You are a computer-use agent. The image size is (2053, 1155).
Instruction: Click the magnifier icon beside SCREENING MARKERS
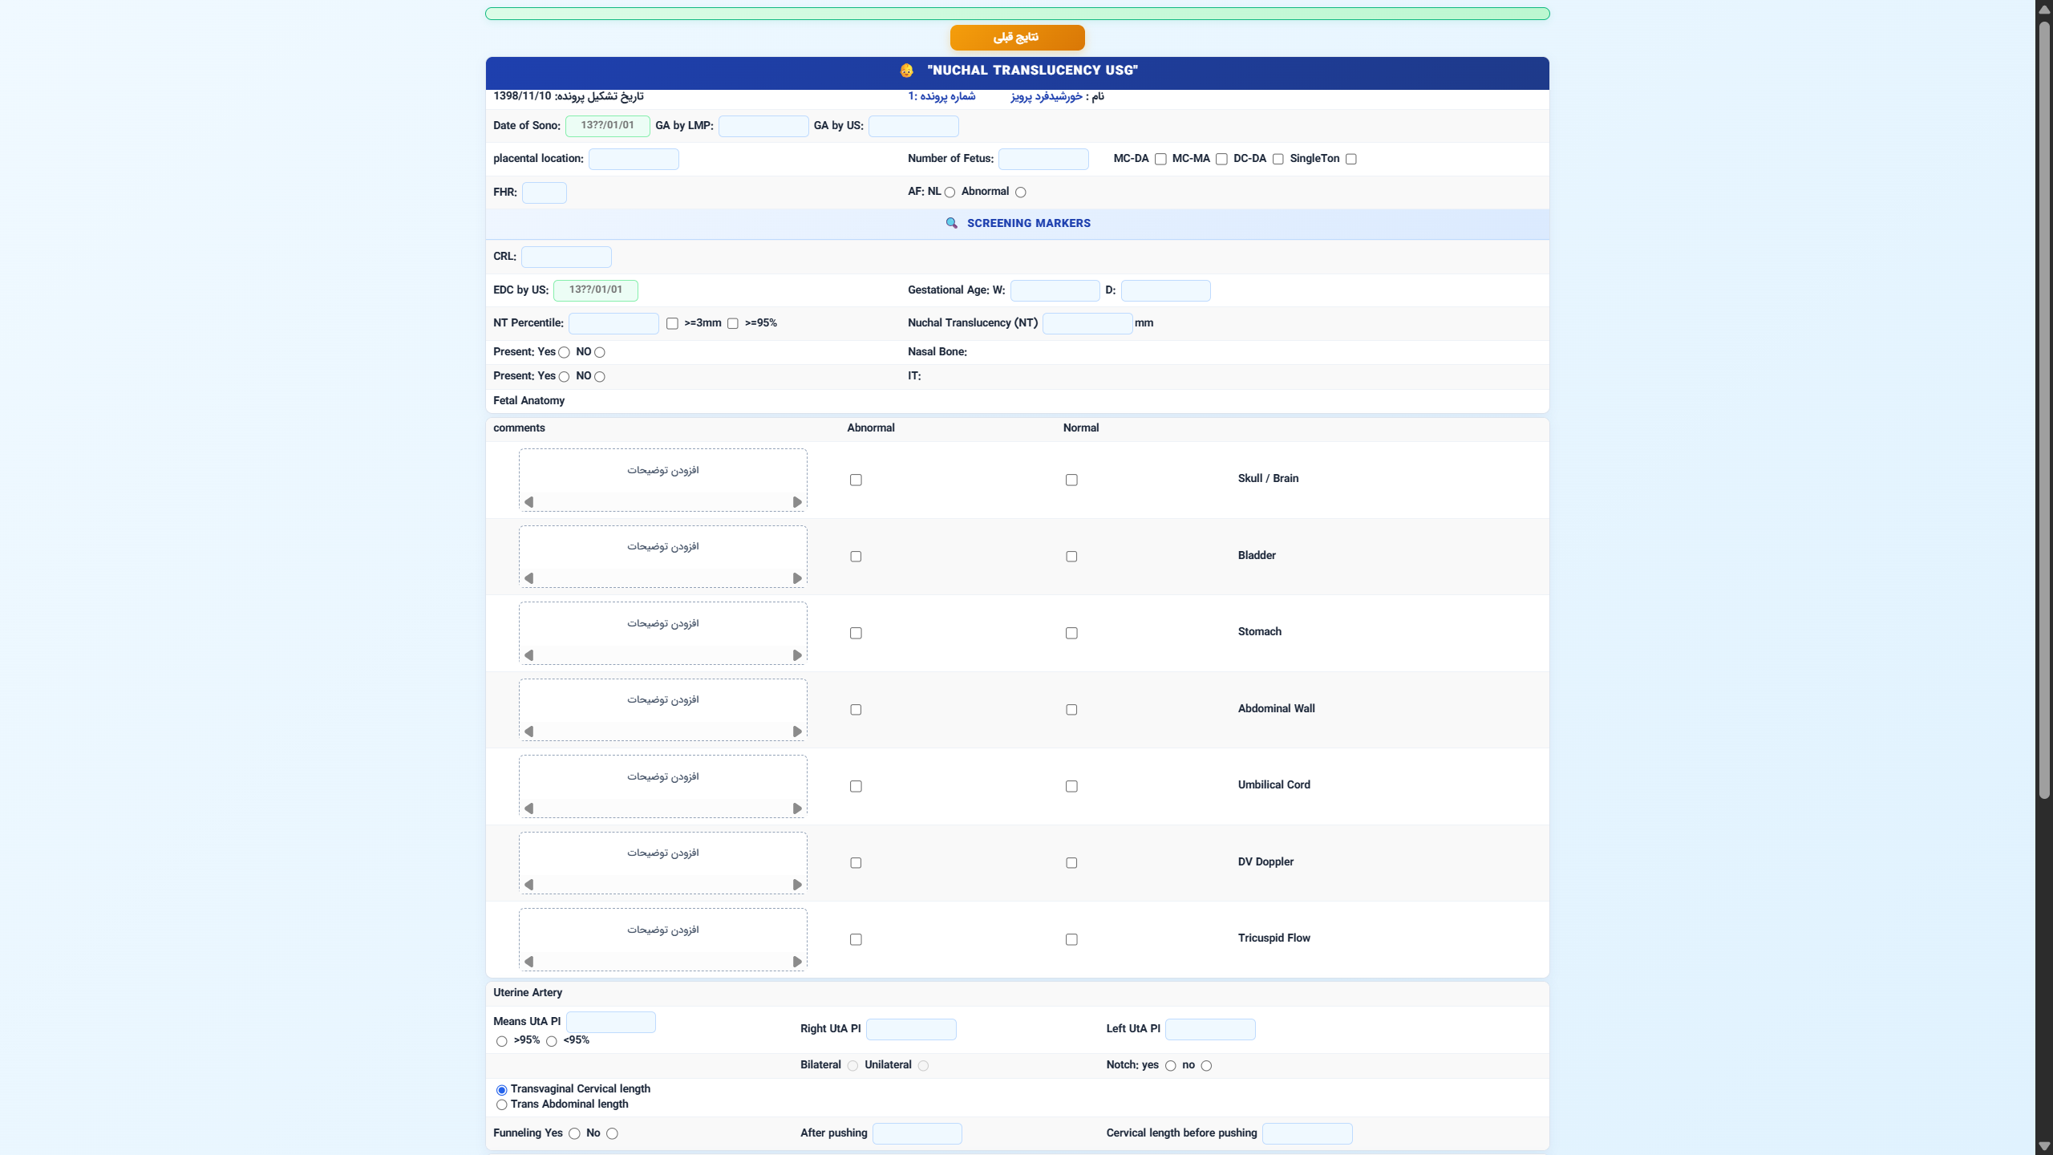pyautogui.click(x=951, y=223)
